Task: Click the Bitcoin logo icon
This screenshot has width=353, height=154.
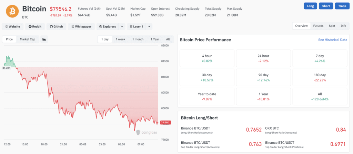Action: point(13,11)
